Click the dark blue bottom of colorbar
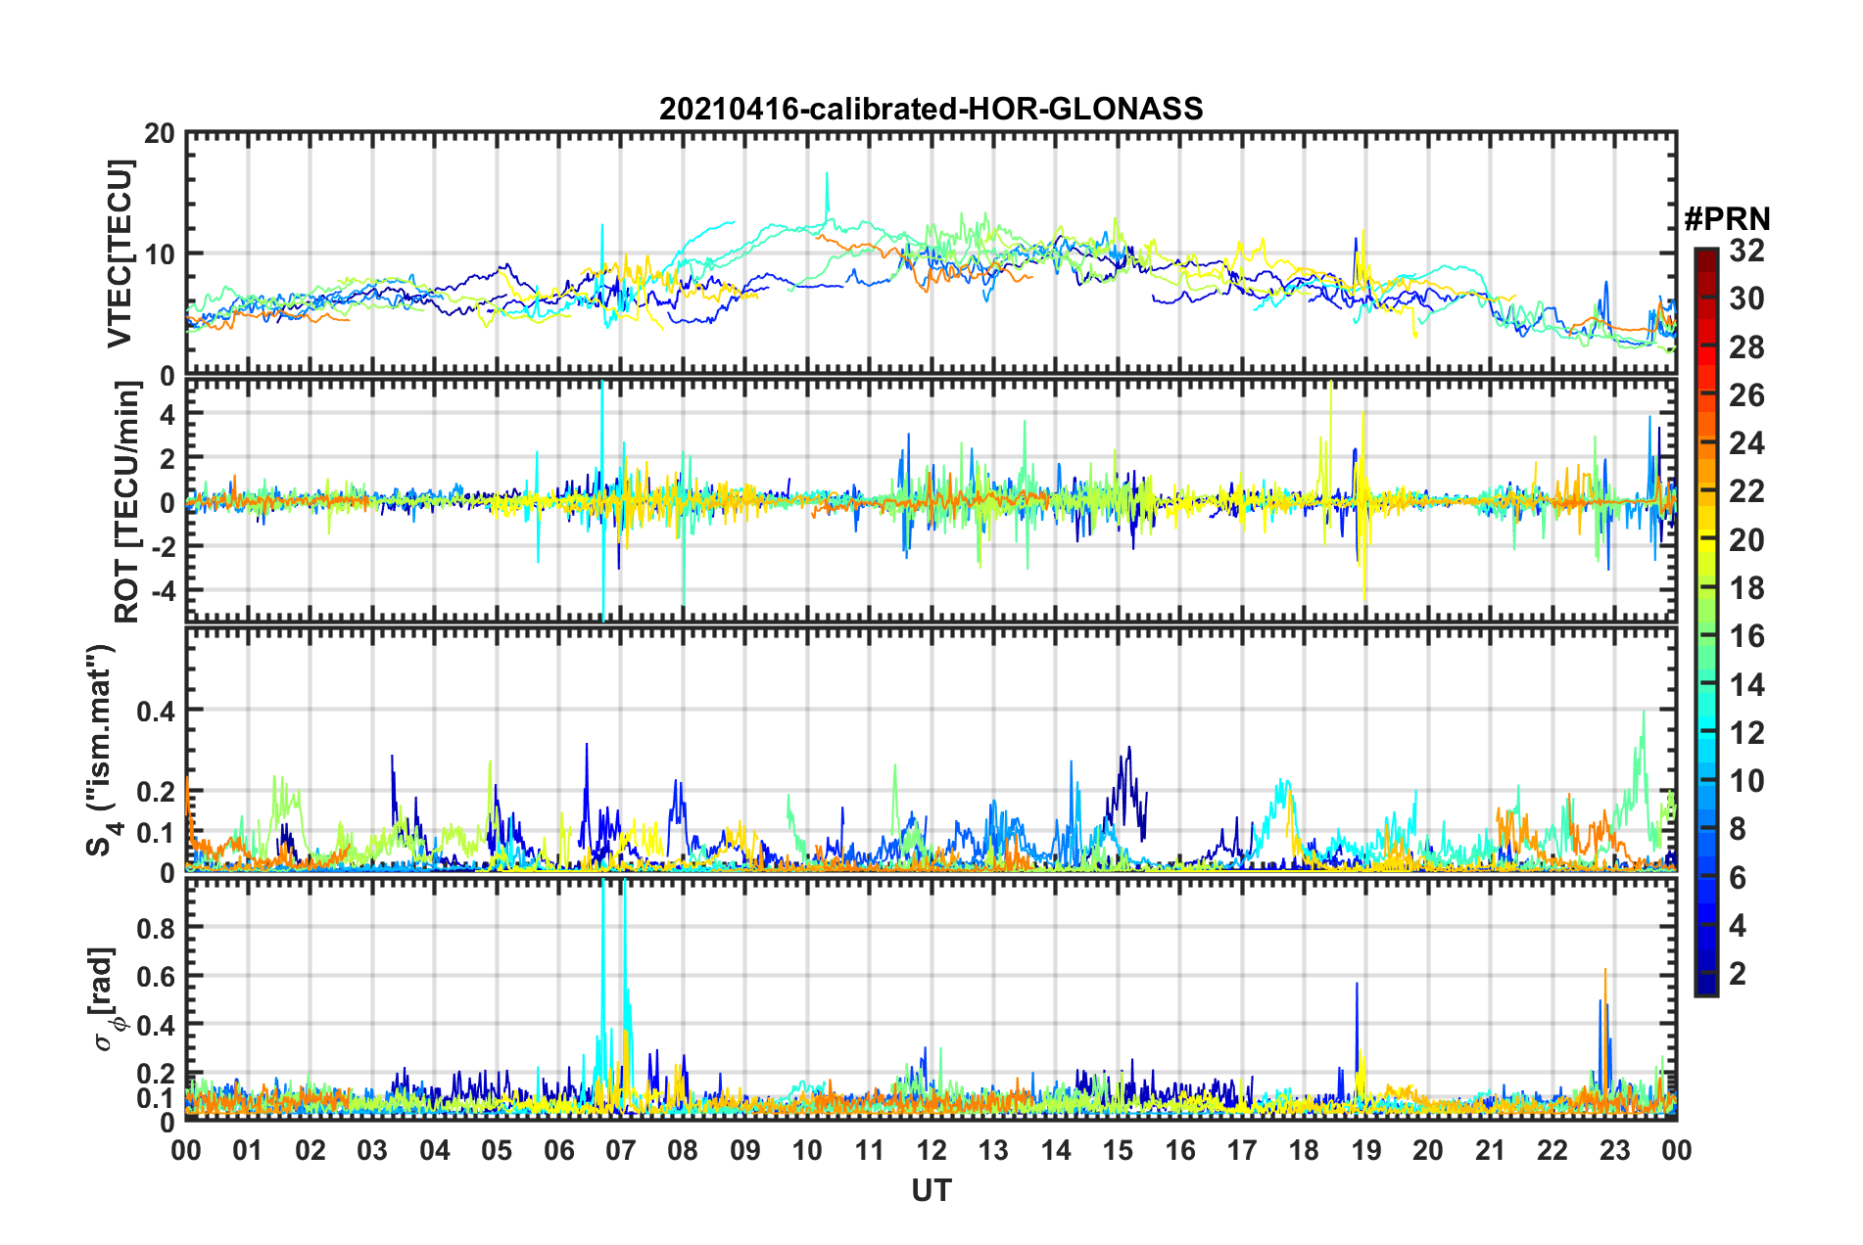 (1705, 987)
